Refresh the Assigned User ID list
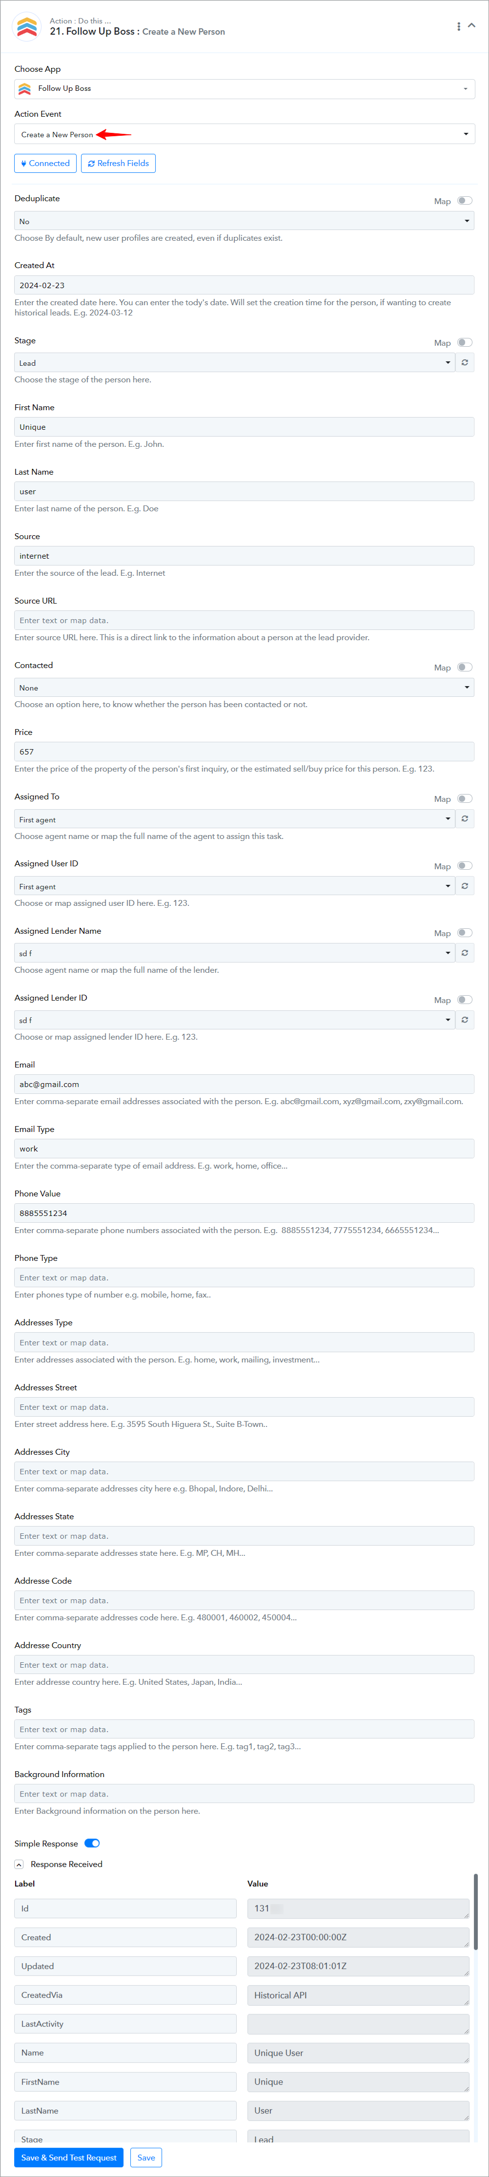 (465, 886)
